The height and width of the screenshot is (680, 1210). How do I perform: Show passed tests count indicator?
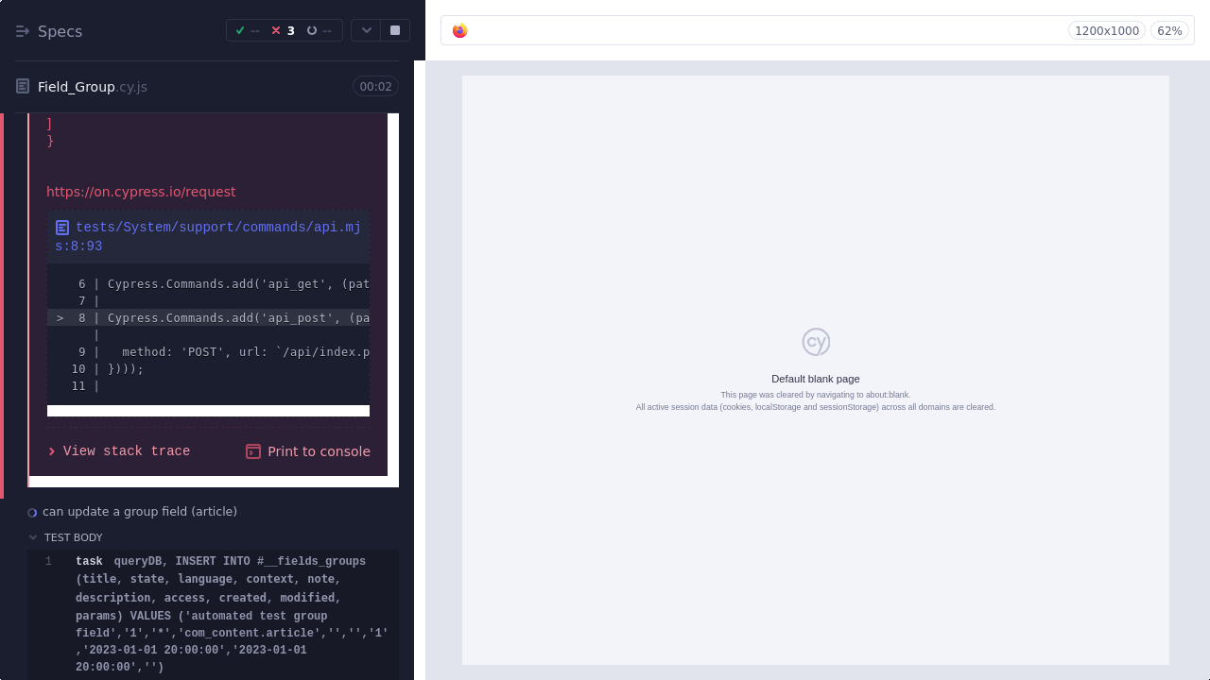(247, 30)
